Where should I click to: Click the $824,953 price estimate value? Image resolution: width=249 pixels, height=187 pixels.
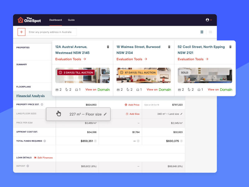point(91,105)
